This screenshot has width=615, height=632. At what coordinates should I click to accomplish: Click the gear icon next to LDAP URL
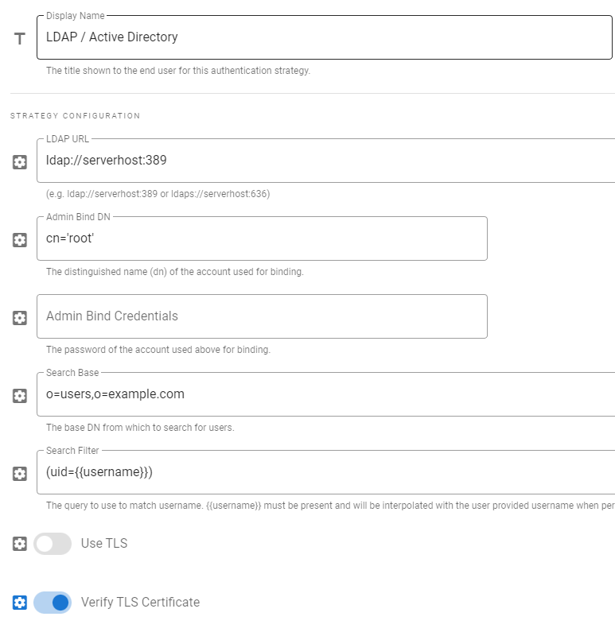(20, 162)
